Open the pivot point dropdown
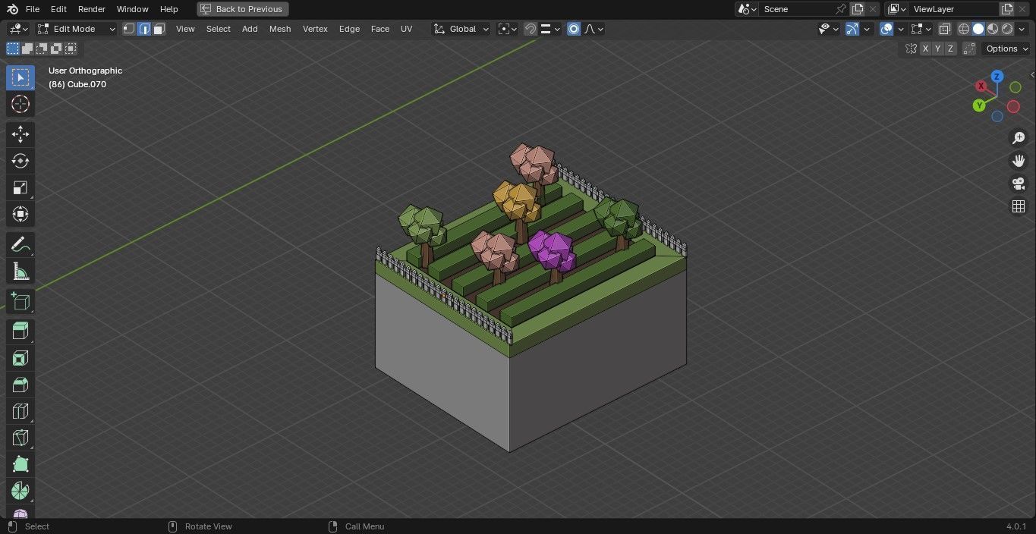 [507, 29]
